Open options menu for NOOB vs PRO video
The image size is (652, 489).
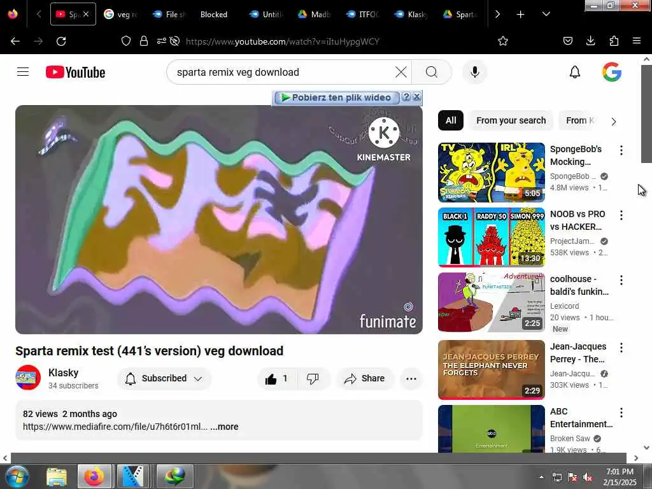point(621,215)
